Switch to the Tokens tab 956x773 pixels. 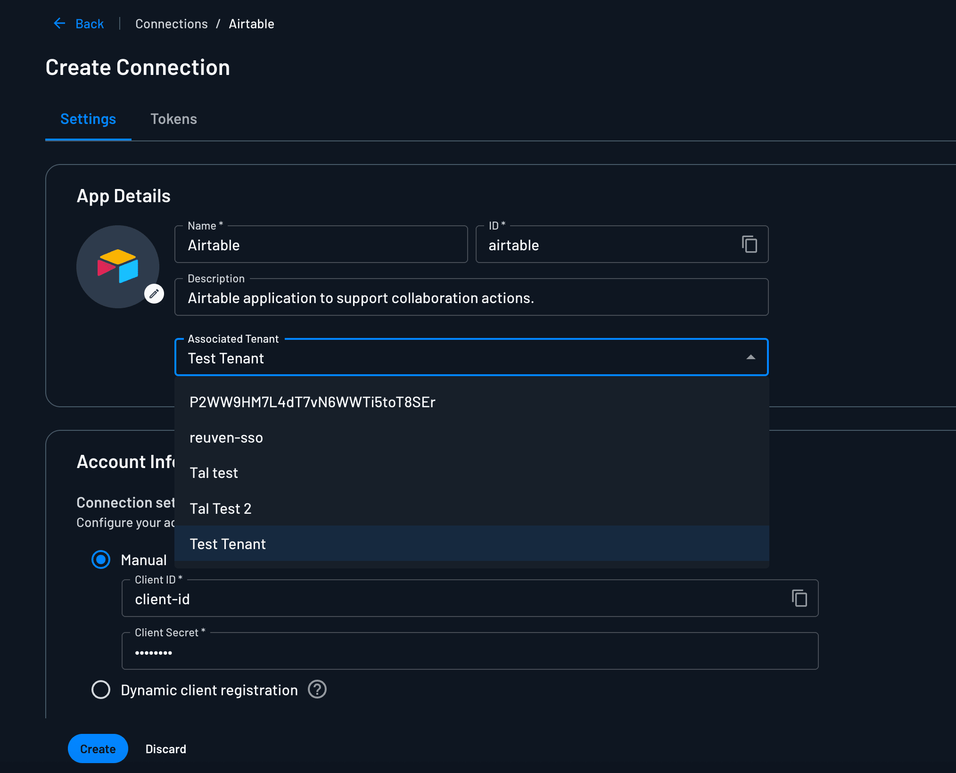pyautogui.click(x=173, y=119)
